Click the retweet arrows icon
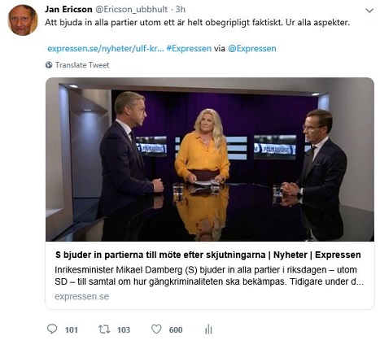Viewport: 380px width, 340px height. (x=104, y=329)
